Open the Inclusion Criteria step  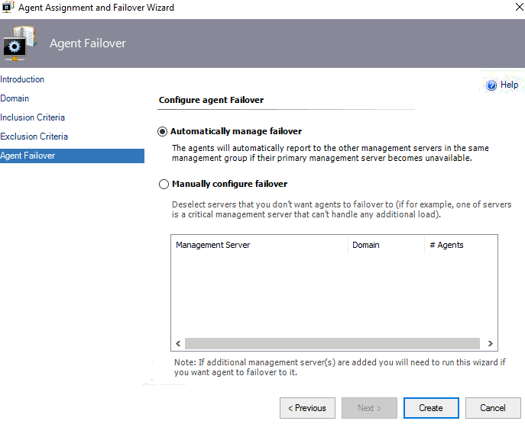pos(32,117)
